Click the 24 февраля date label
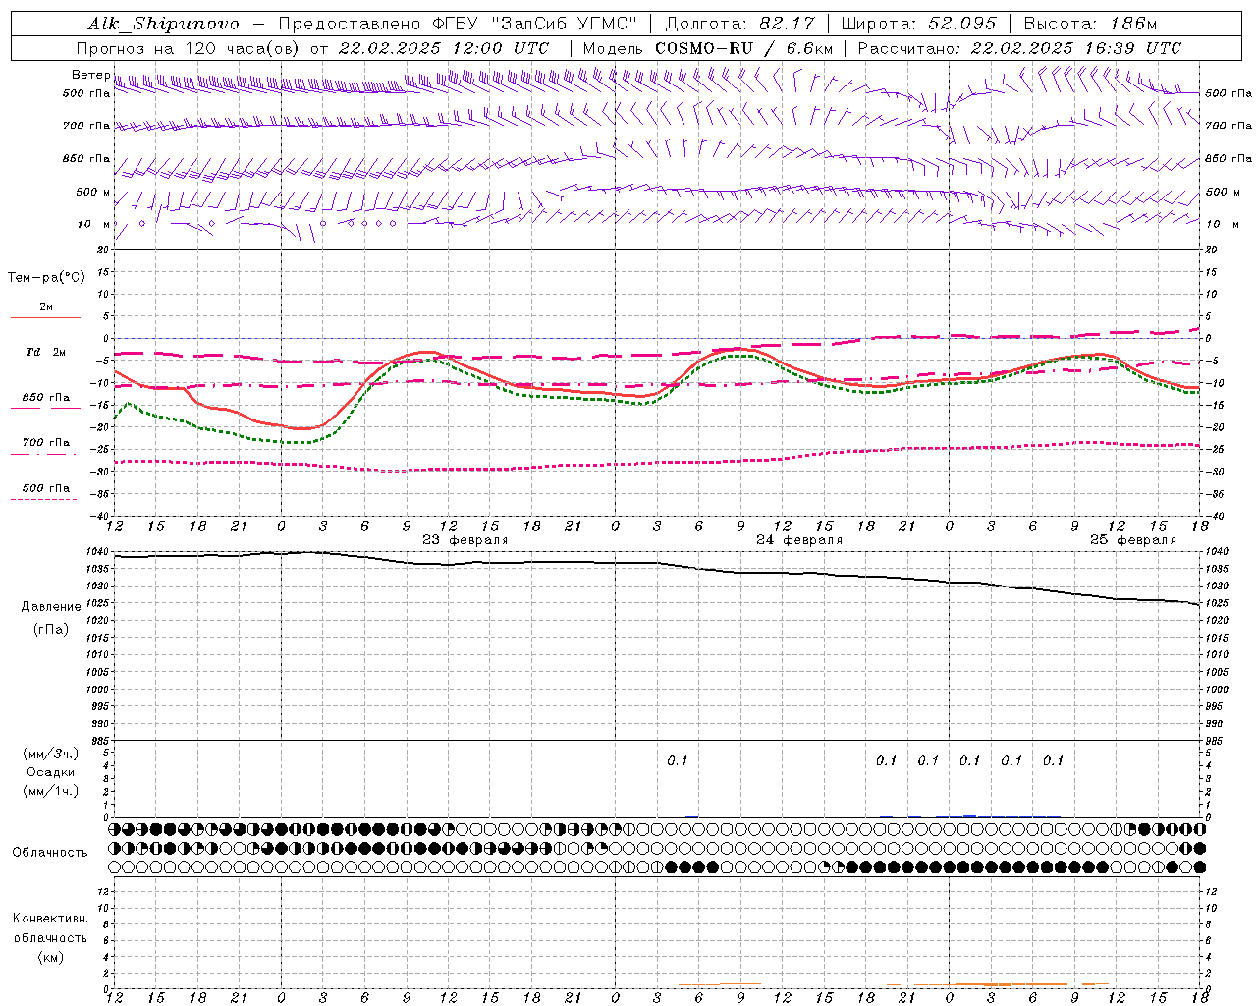The width and height of the screenshot is (1257, 1006). (x=799, y=540)
